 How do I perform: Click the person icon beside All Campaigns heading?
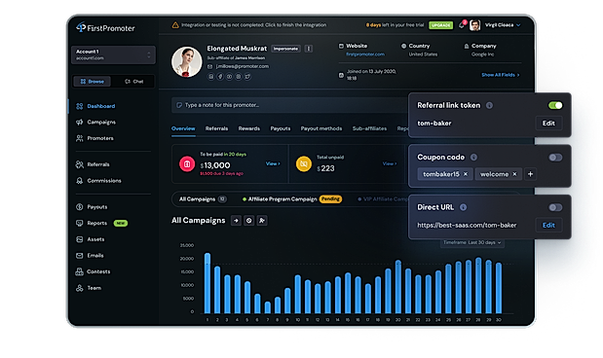point(262,221)
